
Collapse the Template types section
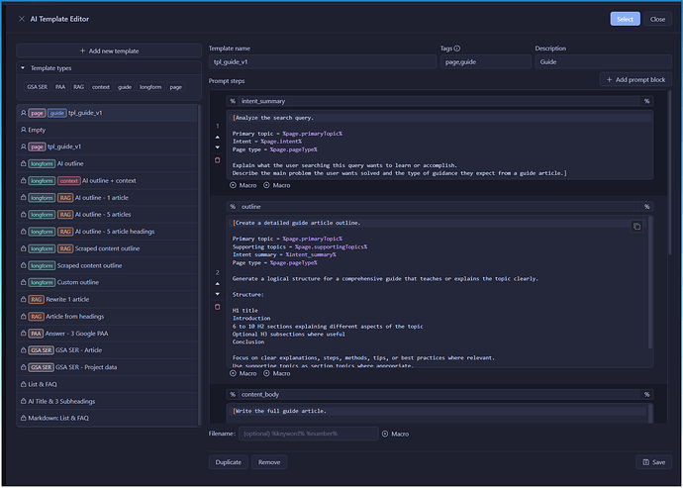pos(23,68)
